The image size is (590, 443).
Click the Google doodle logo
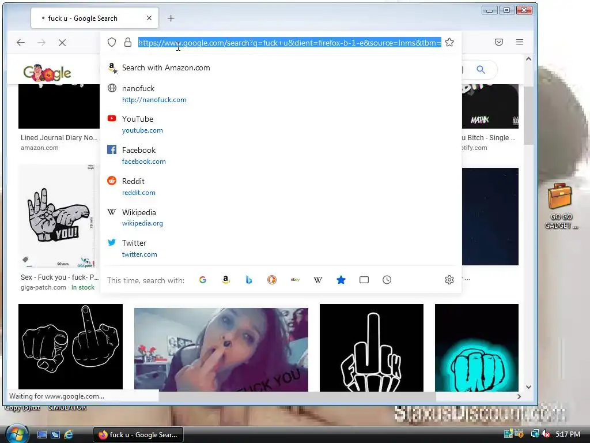click(47, 73)
